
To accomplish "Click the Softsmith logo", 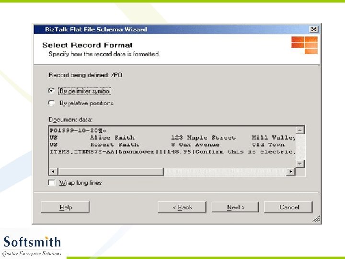I will [32, 246].
